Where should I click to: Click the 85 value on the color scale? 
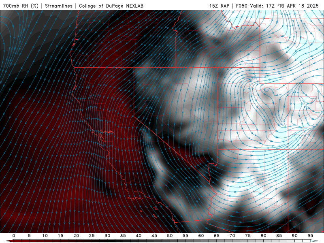pyautogui.click(x=279, y=236)
